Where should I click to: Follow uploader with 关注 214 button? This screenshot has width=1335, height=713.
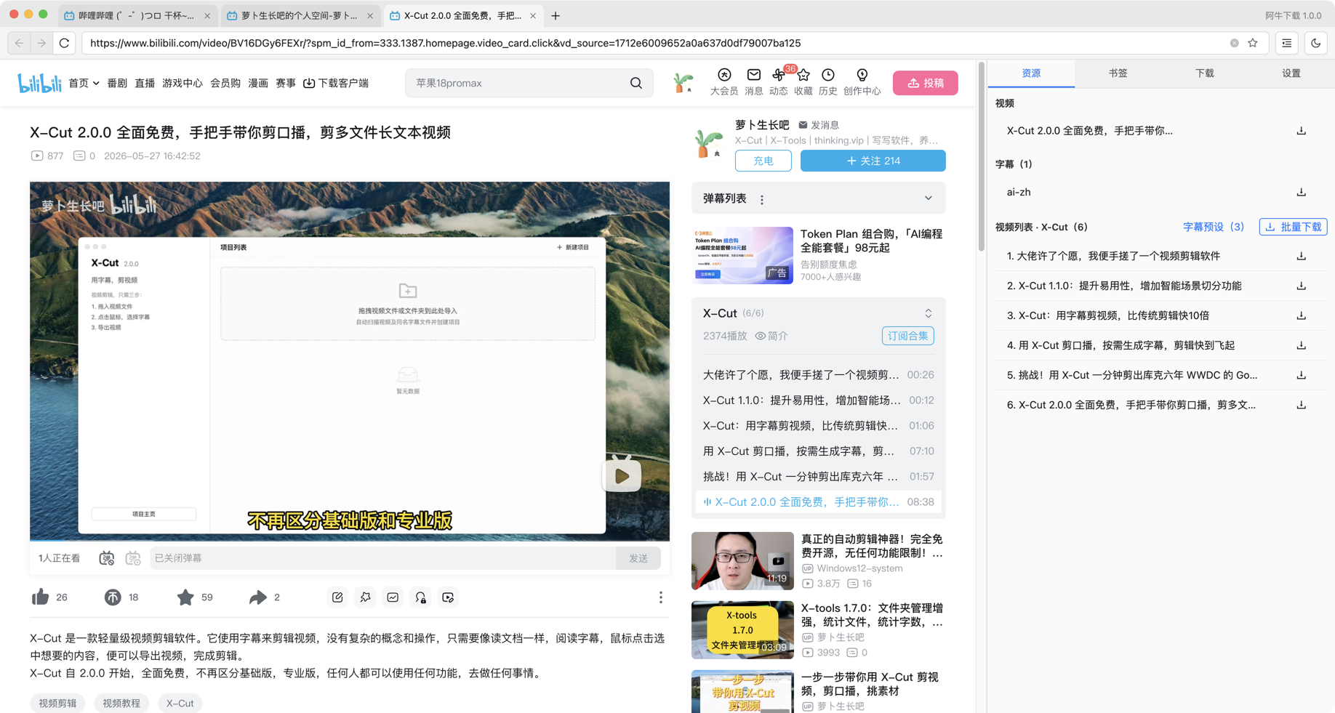click(873, 161)
